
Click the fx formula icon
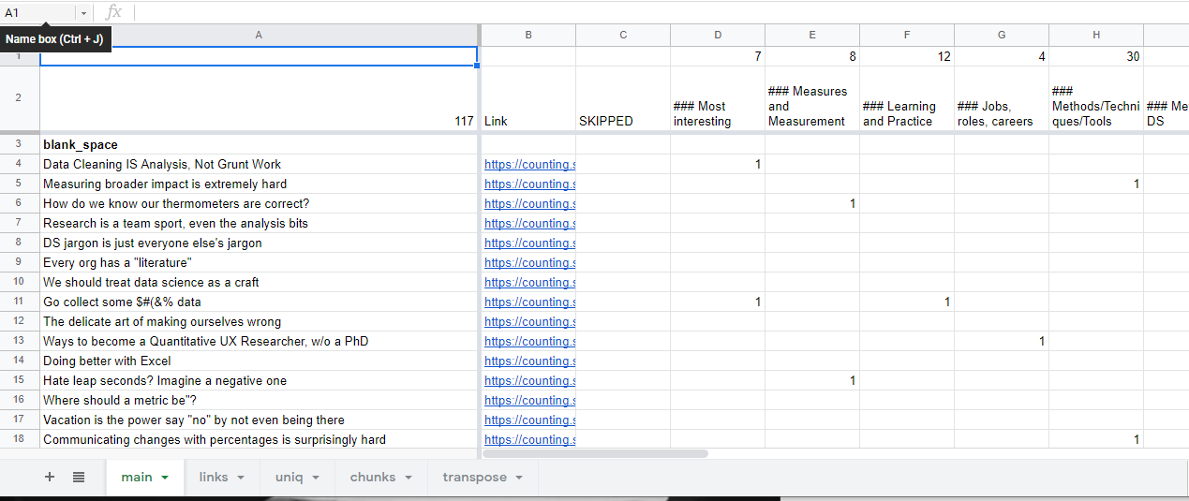pyautogui.click(x=113, y=12)
